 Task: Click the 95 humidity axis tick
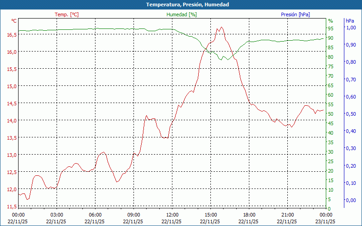click(330, 28)
